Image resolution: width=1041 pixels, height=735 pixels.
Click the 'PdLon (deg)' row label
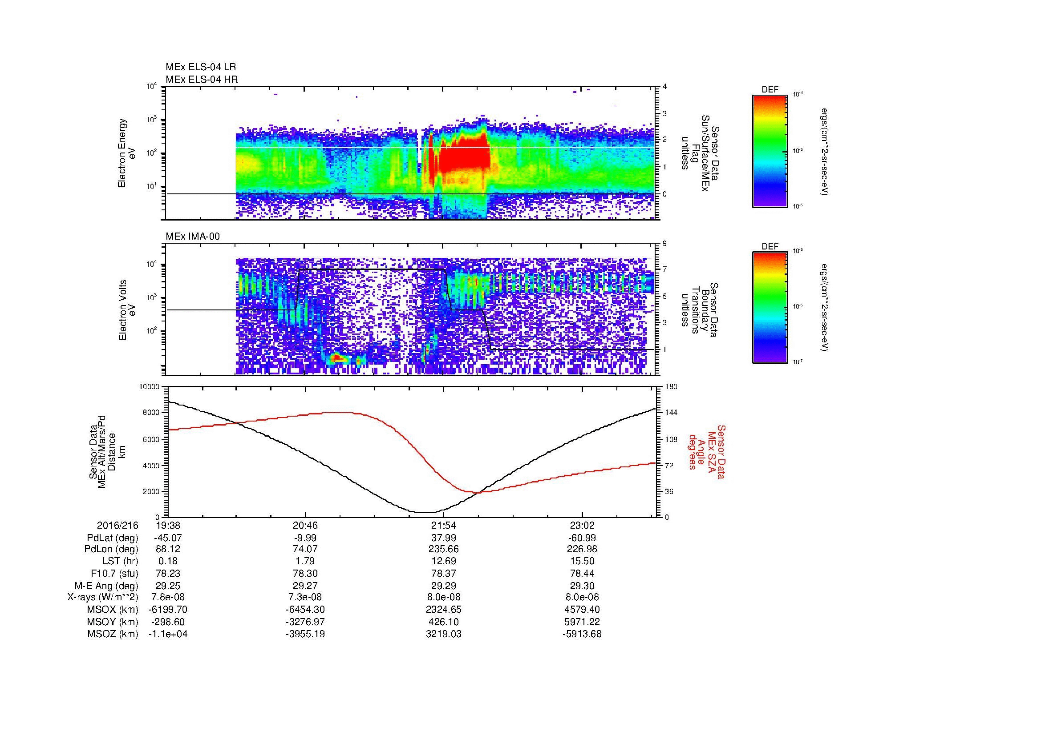click(112, 549)
